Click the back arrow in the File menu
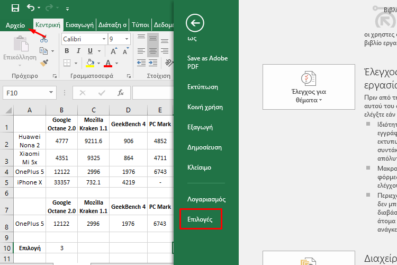This screenshot has height=265, width=397. (x=195, y=23)
